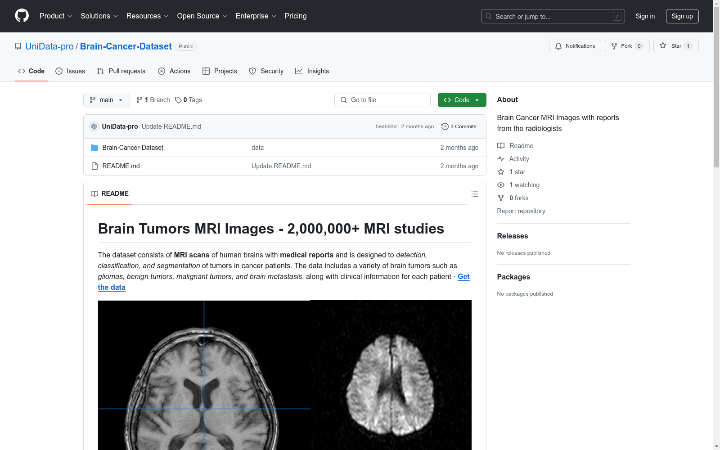The height and width of the screenshot is (450, 720).
Task: Expand the green Code dropdown button
Action: [x=462, y=100]
